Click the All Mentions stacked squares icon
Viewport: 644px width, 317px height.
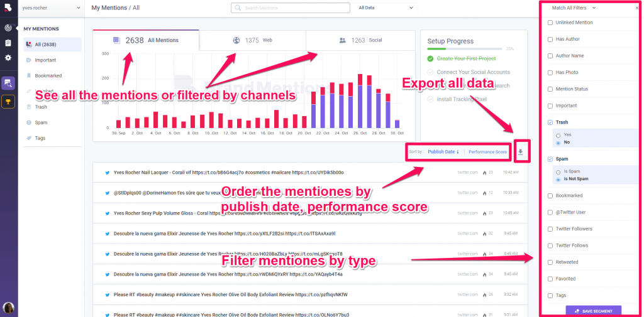pos(116,40)
